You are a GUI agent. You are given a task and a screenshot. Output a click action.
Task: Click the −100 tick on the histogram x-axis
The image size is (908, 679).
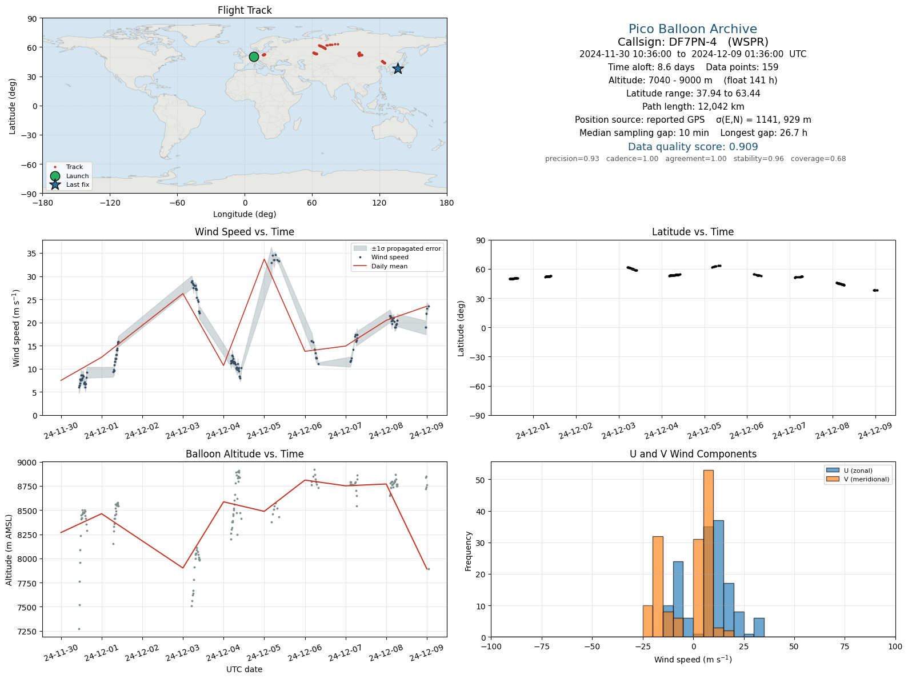[491, 646]
